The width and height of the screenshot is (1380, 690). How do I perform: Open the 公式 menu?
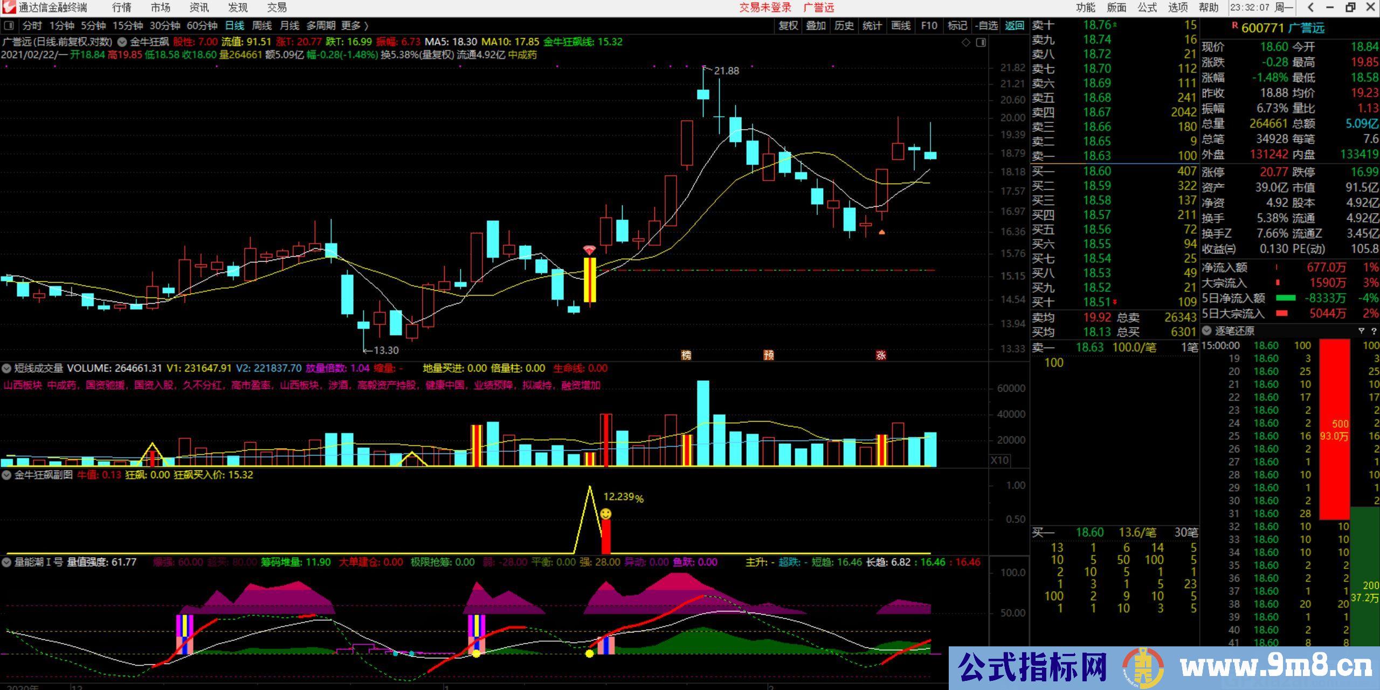1147,8
